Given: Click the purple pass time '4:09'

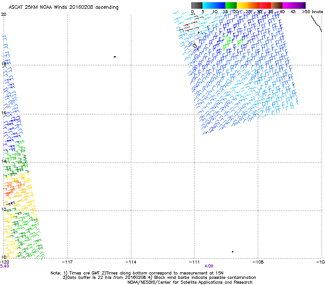Looking at the screenshot, I should coord(209,266).
